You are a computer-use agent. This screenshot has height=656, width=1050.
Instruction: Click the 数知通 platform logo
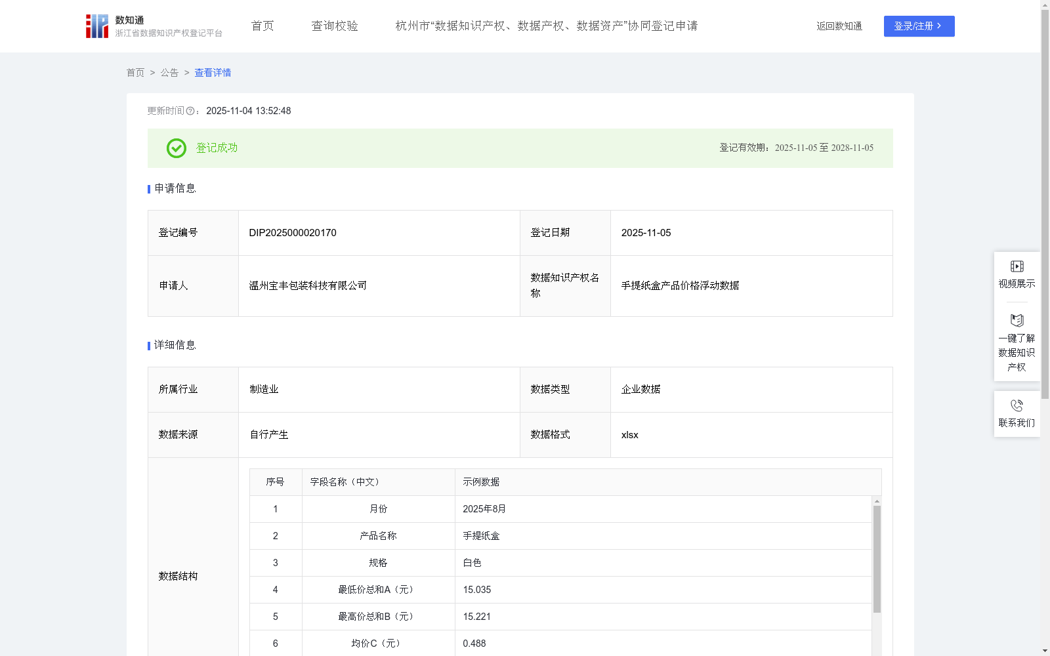(154, 26)
